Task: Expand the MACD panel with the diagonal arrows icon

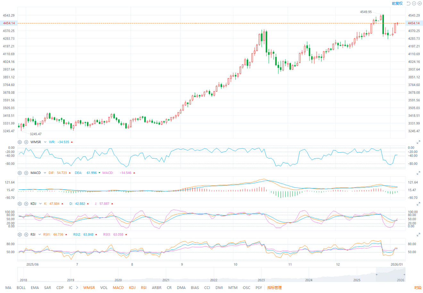Action: tap(418, 173)
